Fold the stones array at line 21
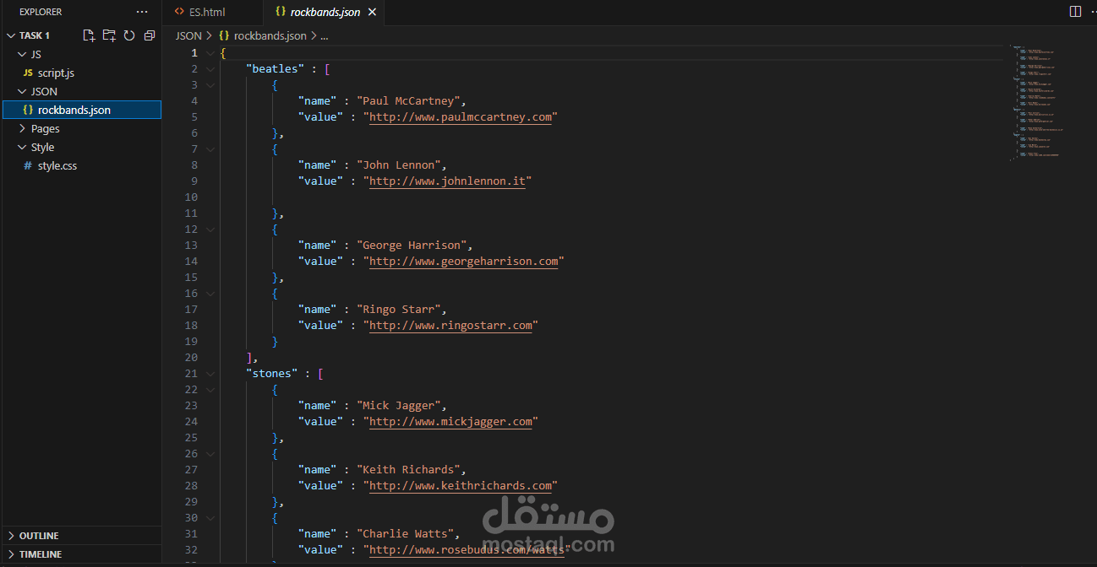 coord(210,374)
